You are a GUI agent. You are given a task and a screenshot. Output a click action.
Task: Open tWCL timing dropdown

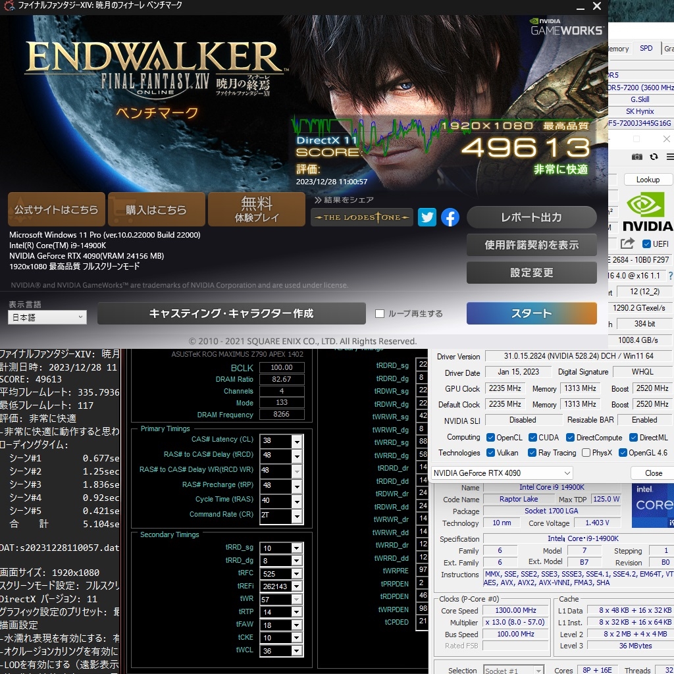[x=297, y=651]
